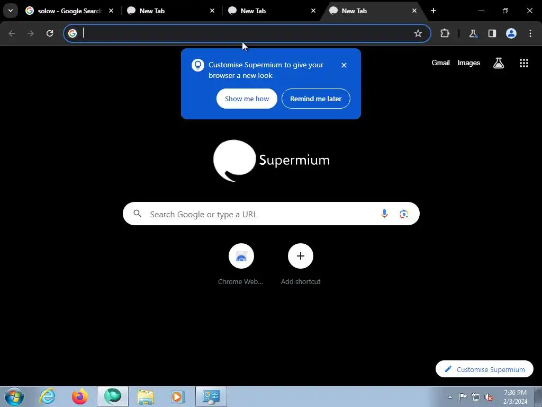
Task: Show hidden system tray icons
Action: [450, 397]
